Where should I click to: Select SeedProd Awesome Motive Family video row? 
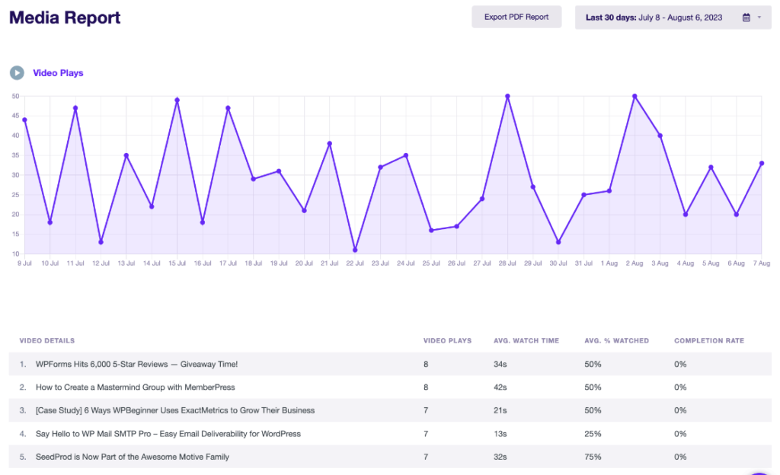[132, 457]
